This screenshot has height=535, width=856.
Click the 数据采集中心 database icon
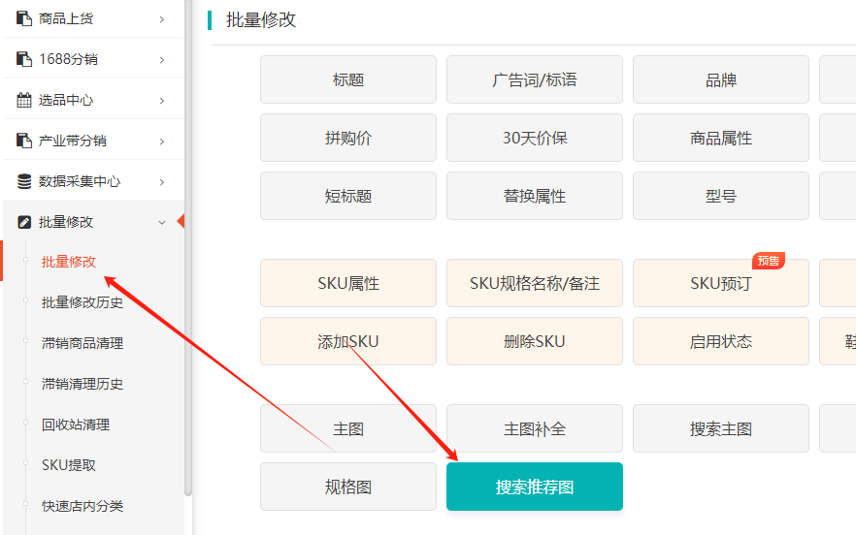pyautogui.click(x=24, y=181)
